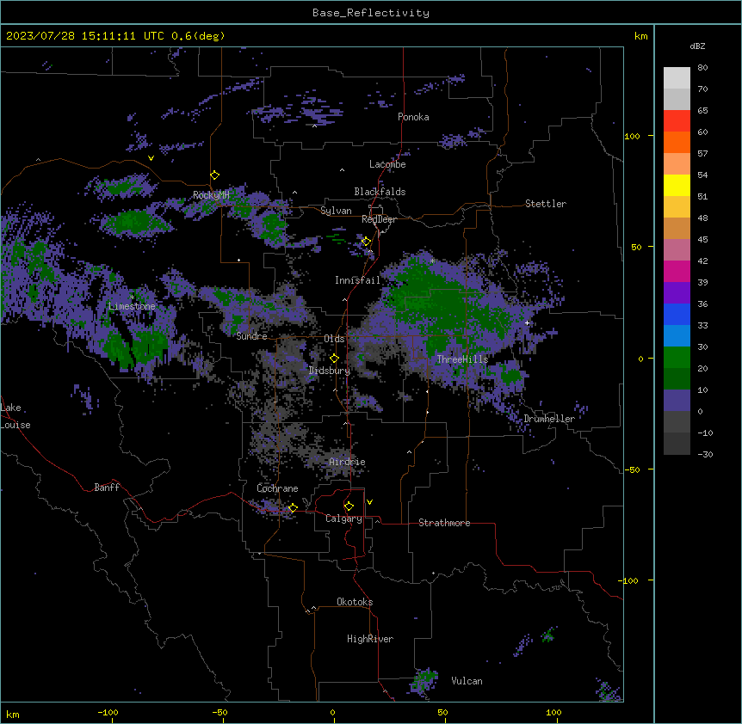Click the Calgary label
Screen dimensions: 742x724
pyautogui.click(x=343, y=518)
